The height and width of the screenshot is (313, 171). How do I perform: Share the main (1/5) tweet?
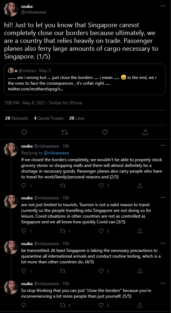tap(145, 132)
